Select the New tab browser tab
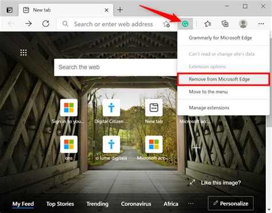The height and width of the screenshot is (213, 272). coord(66,10)
